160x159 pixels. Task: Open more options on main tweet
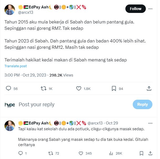[151, 9]
